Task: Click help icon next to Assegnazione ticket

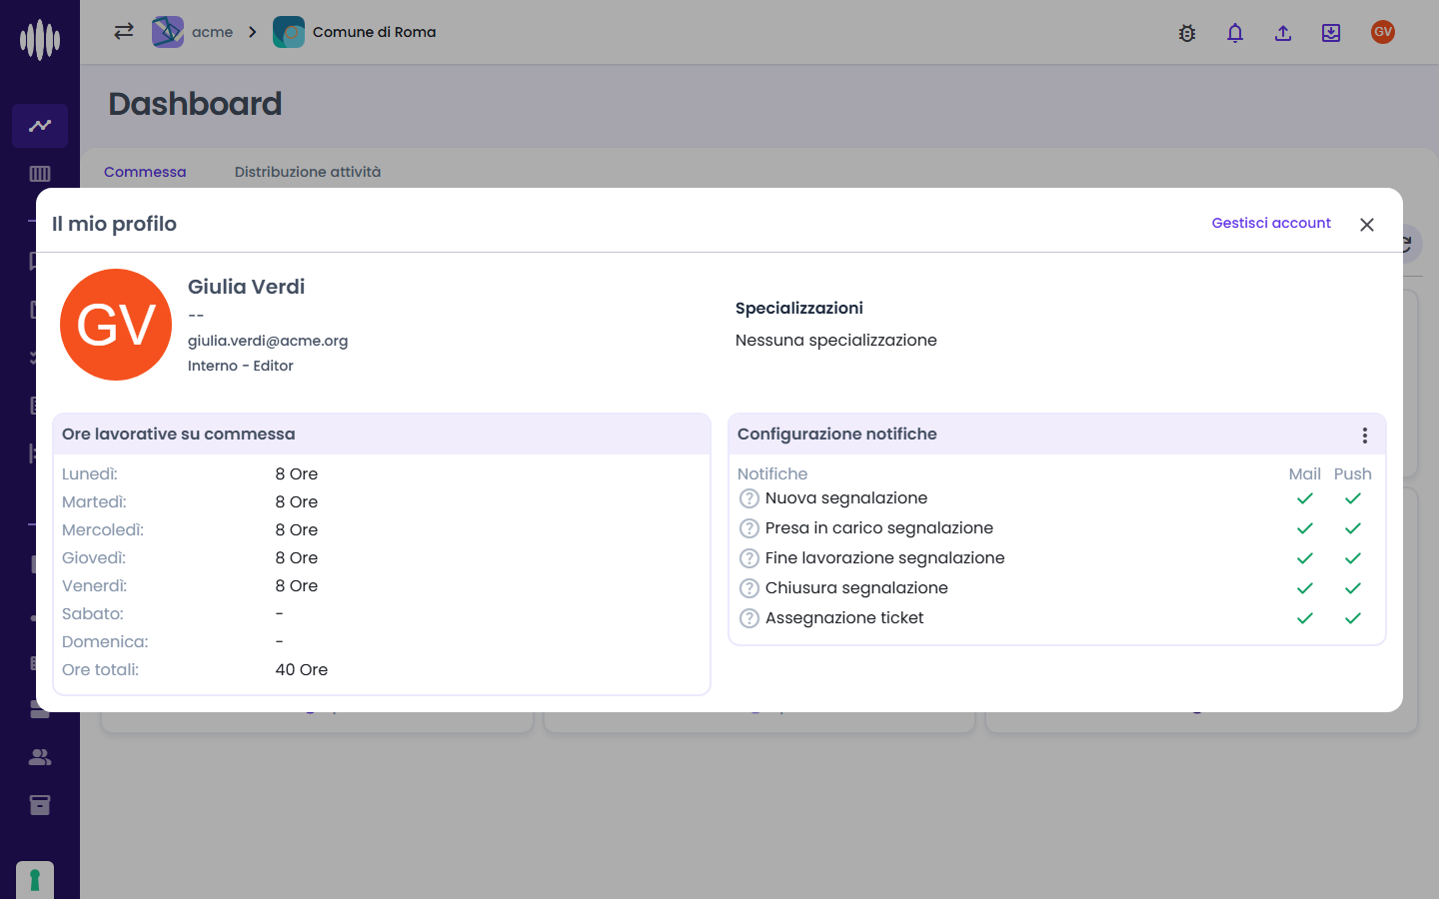Action: click(x=749, y=618)
